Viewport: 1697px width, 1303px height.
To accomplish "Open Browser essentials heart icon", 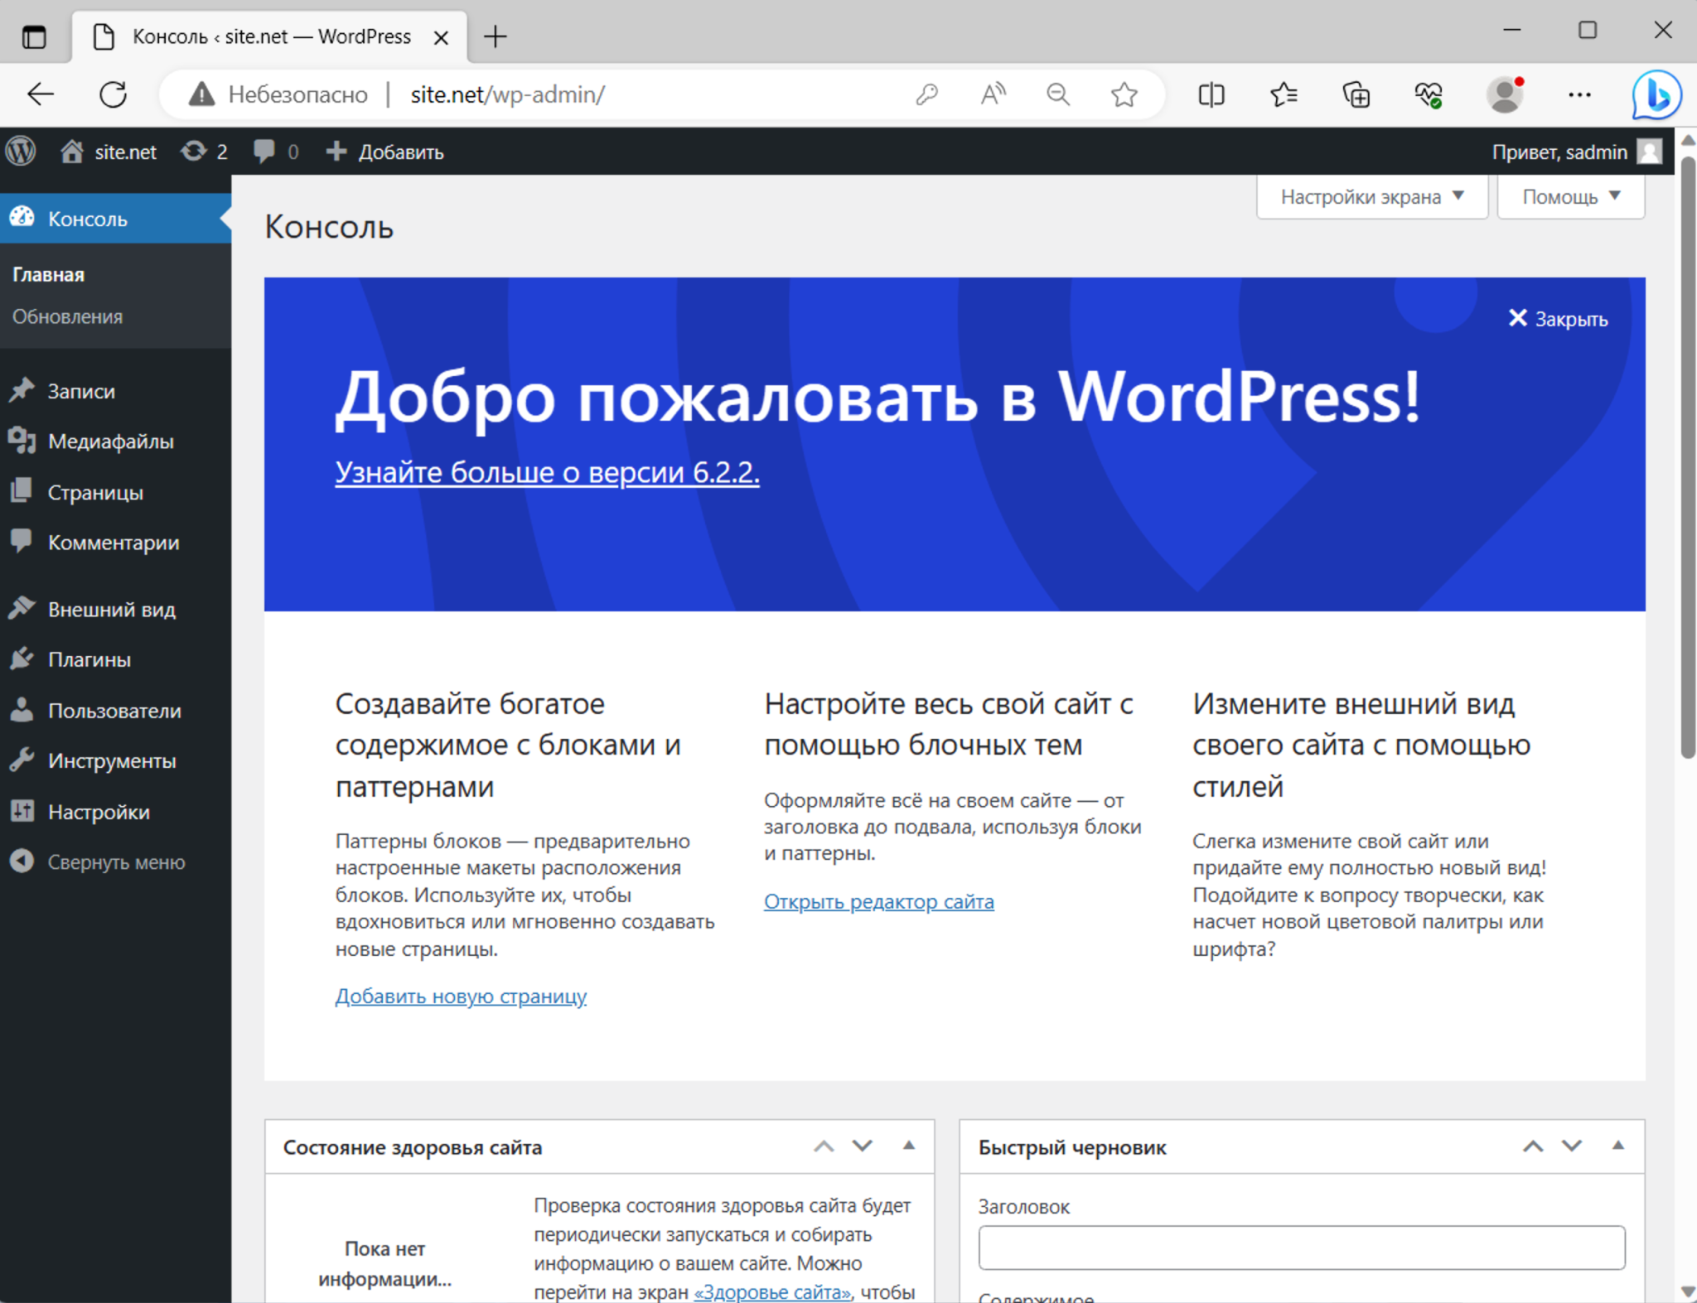I will [1429, 94].
